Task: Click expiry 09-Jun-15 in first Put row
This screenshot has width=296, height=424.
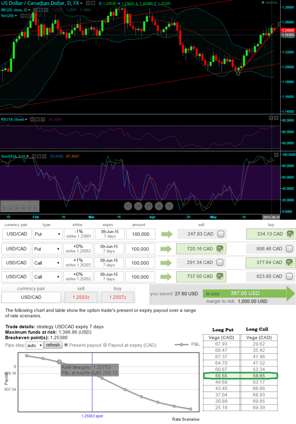Action: coord(110,234)
